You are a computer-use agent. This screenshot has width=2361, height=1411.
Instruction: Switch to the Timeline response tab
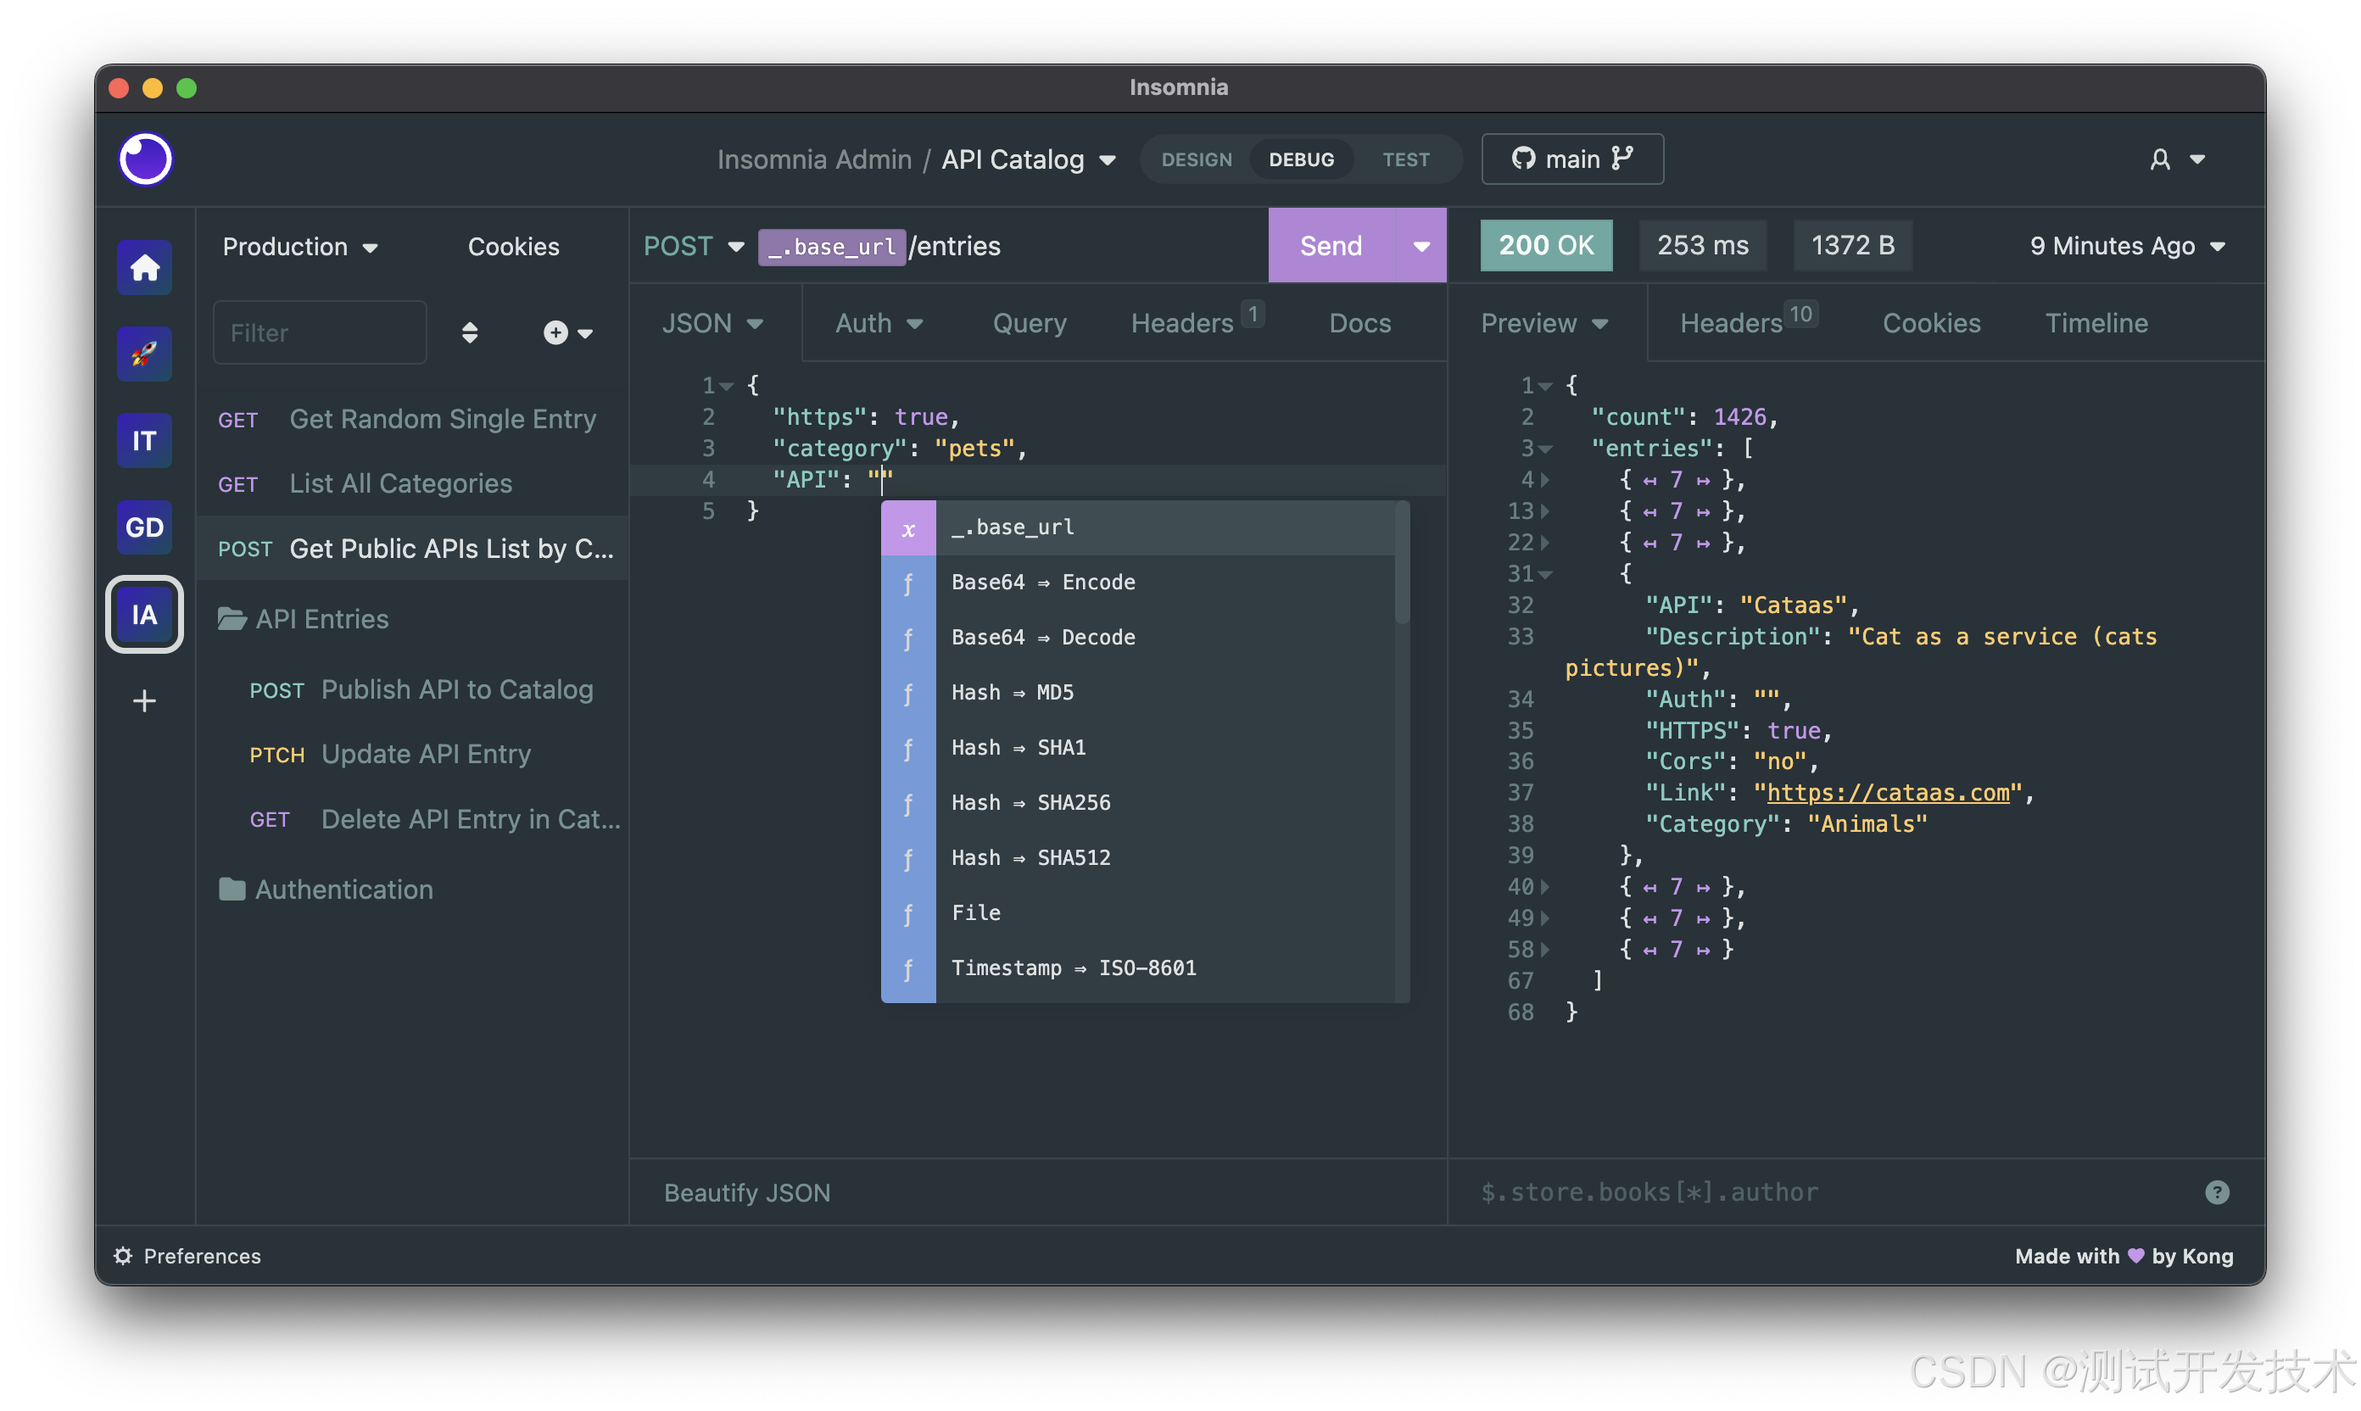click(x=2099, y=322)
